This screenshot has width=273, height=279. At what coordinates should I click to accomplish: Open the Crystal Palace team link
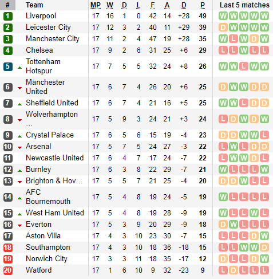(50, 135)
